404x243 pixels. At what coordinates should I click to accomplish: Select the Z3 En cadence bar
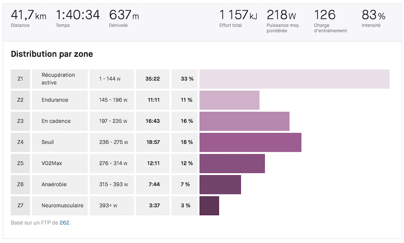point(244,121)
